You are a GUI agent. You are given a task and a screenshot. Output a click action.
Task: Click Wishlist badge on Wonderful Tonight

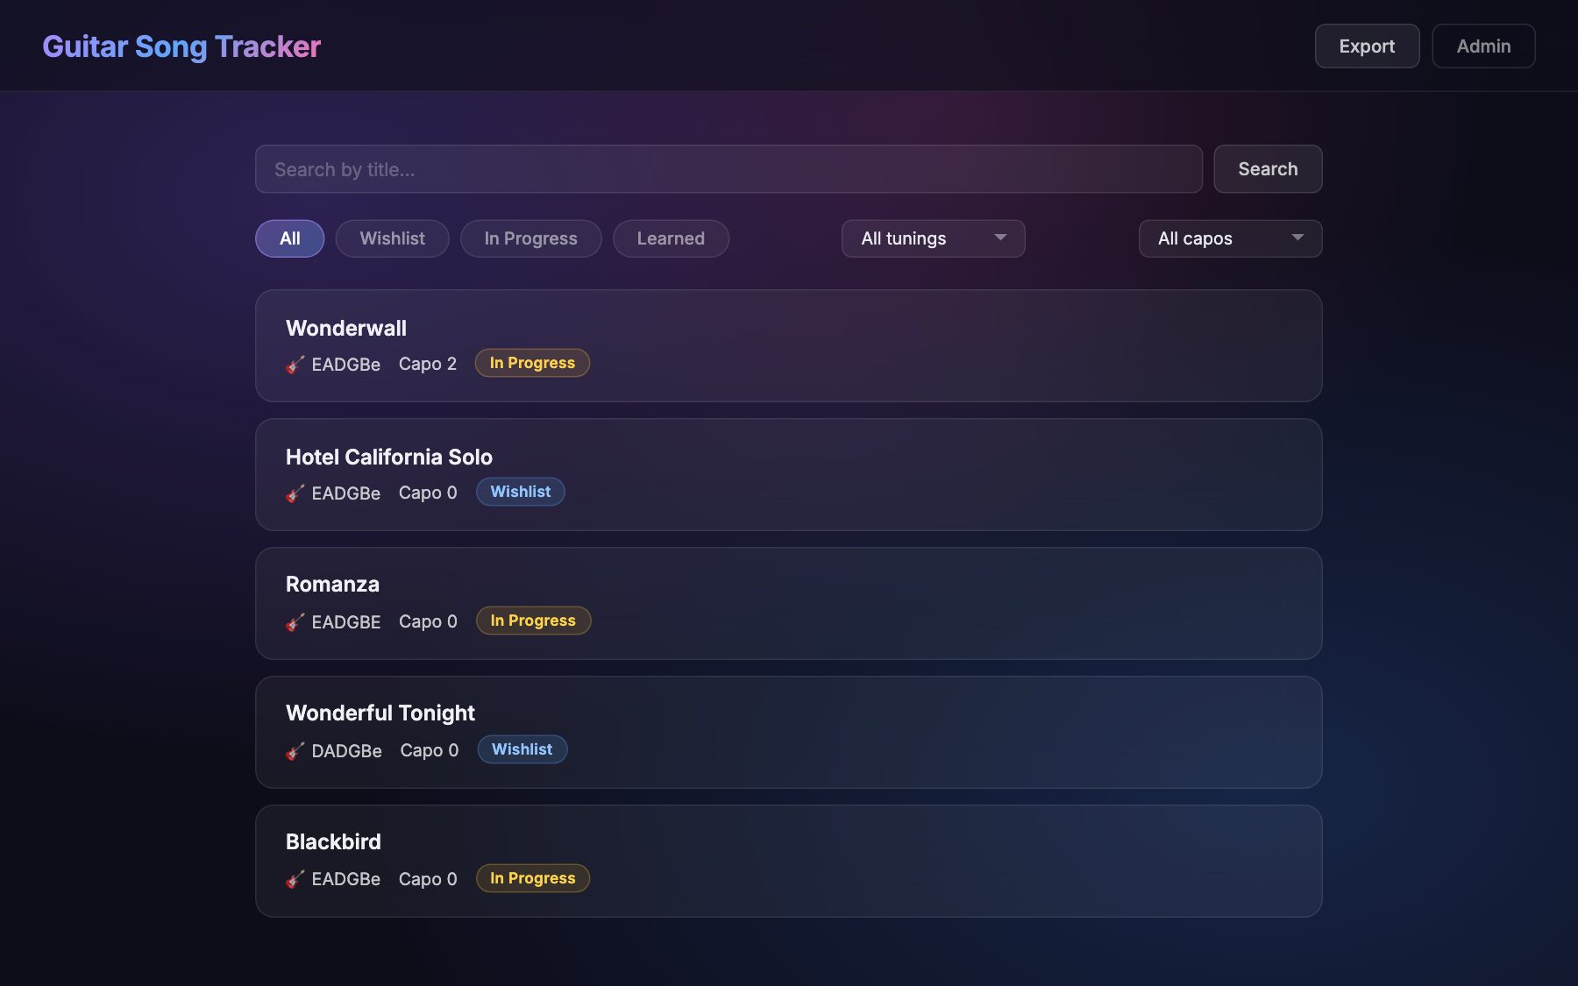(x=522, y=749)
